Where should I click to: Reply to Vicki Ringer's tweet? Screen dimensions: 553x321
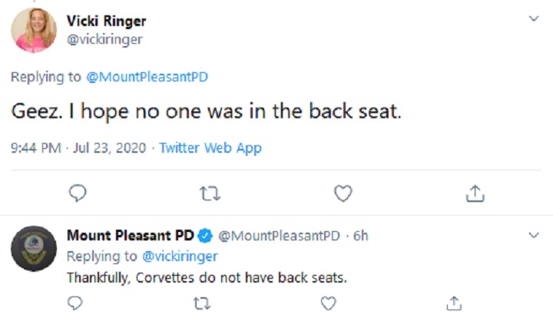tap(78, 193)
